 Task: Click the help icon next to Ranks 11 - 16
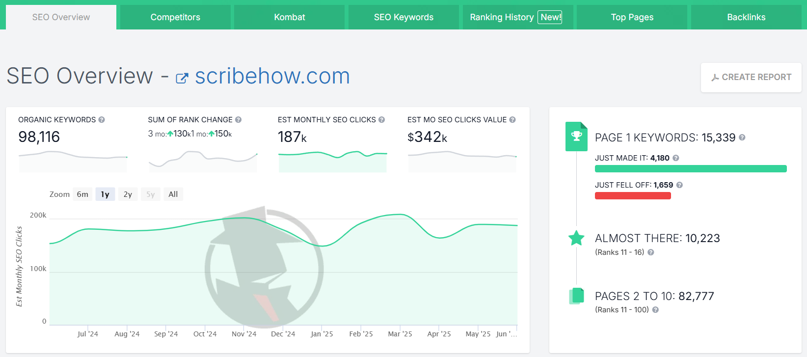[x=651, y=252]
